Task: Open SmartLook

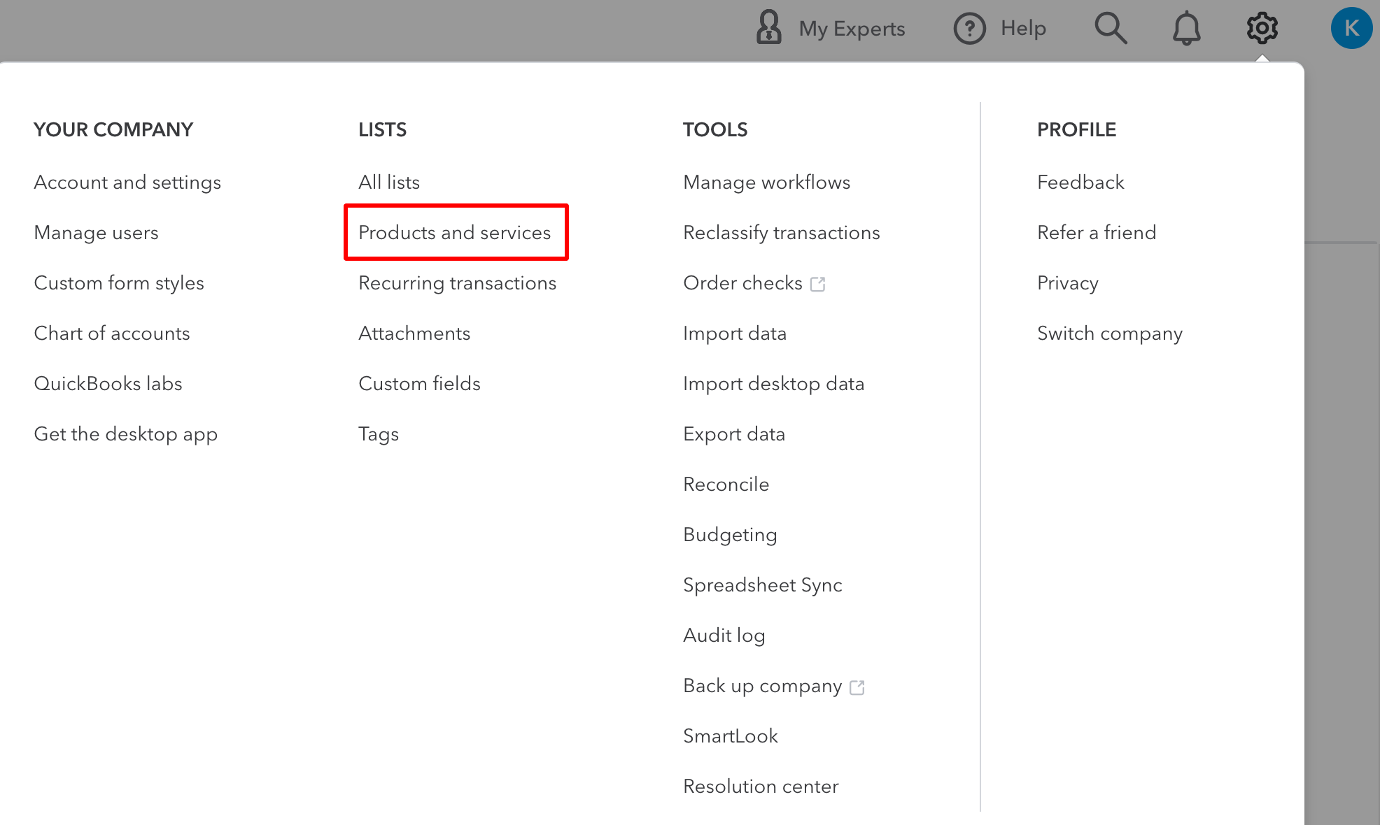Action: coord(731,736)
